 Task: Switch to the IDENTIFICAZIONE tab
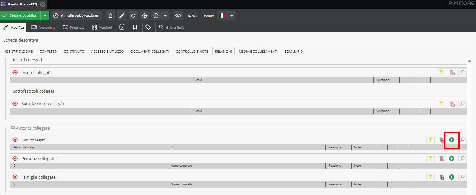(19, 51)
